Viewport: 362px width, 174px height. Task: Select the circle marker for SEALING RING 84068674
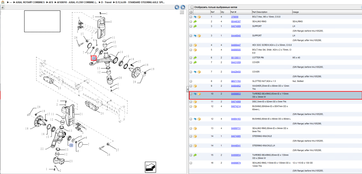coord(191,163)
